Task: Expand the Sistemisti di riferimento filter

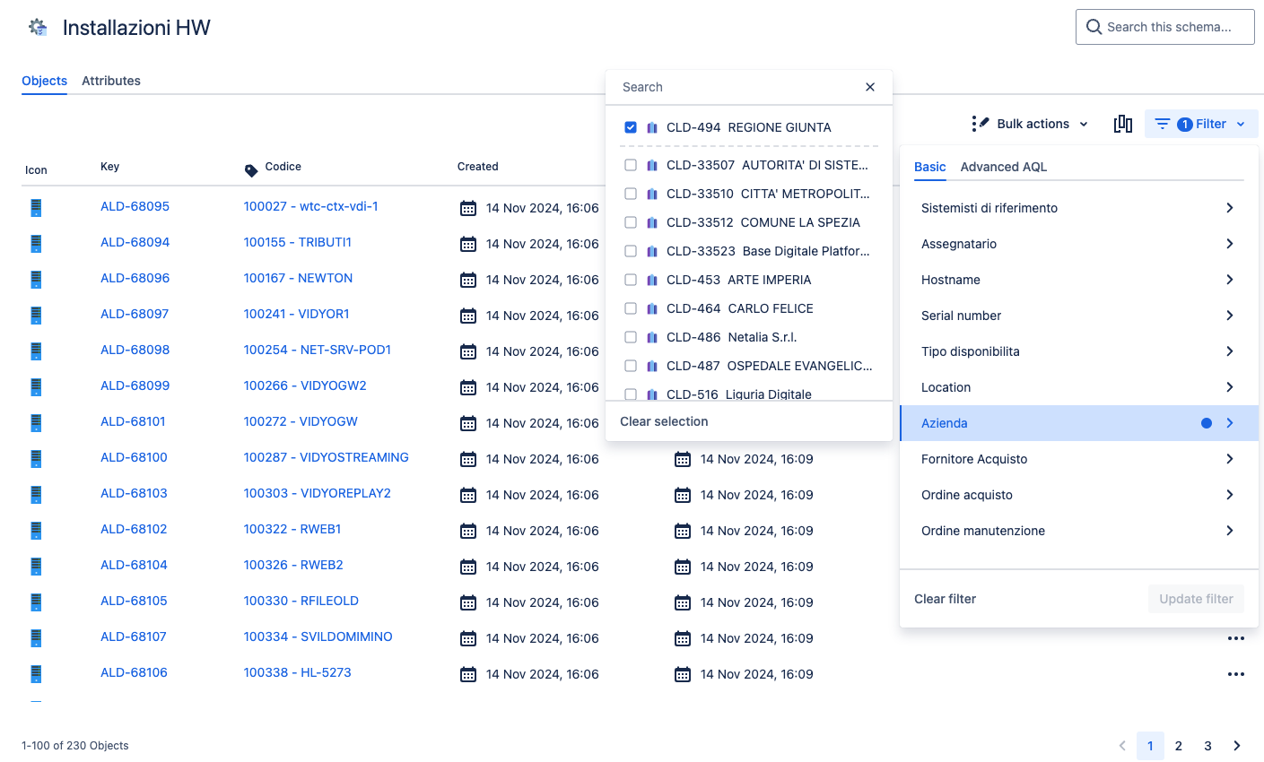Action: coord(1079,208)
